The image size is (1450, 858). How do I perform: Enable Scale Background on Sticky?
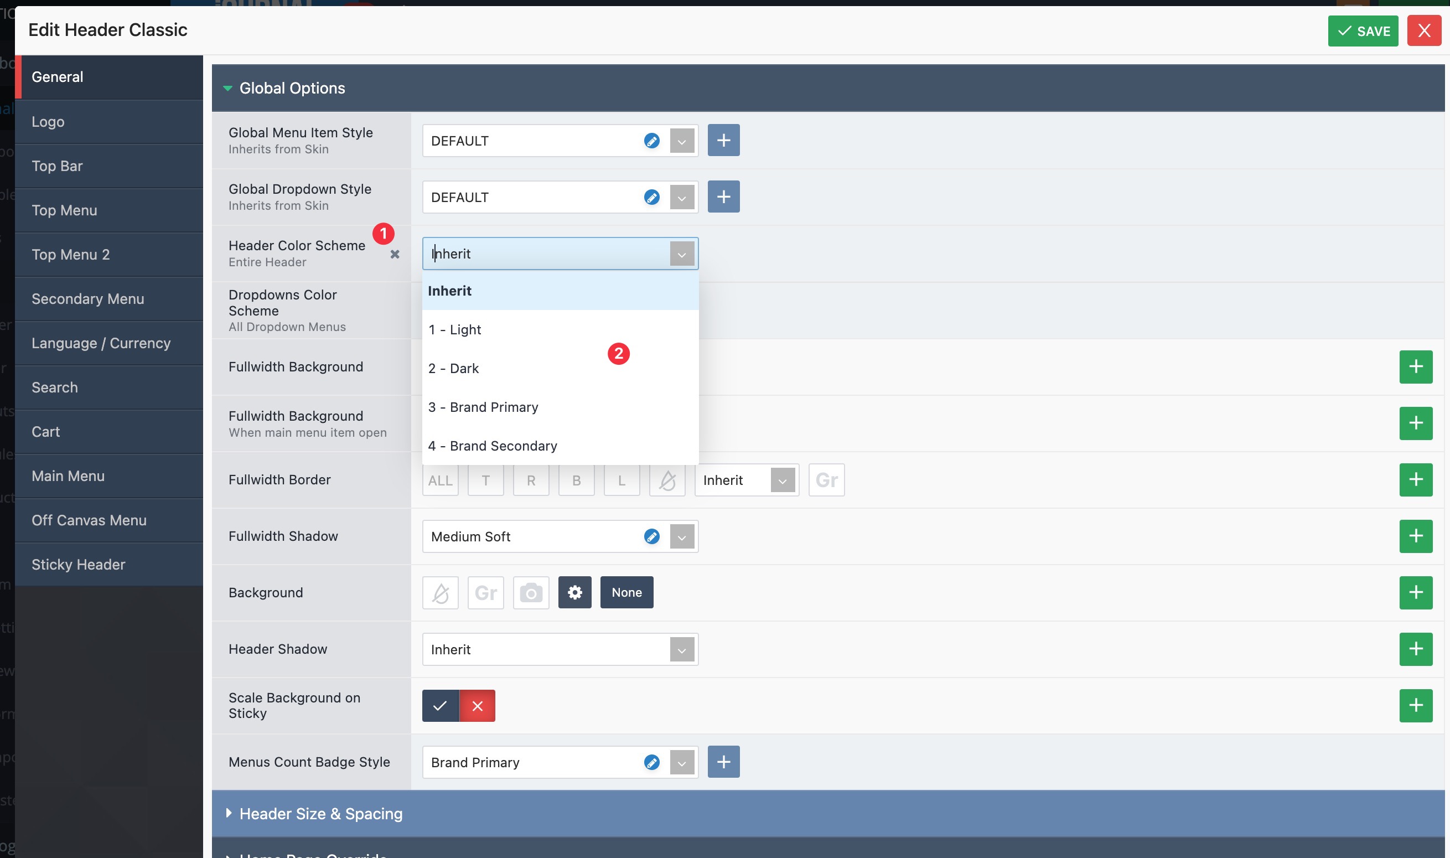[440, 705]
